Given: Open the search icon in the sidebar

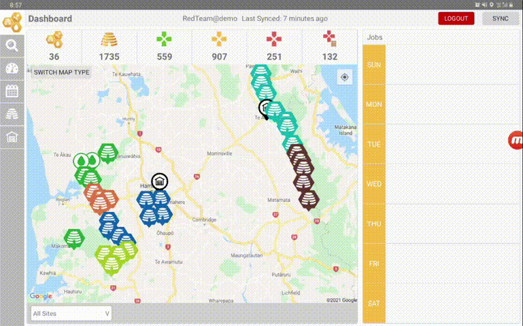Looking at the screenshot, I should 12,46.
